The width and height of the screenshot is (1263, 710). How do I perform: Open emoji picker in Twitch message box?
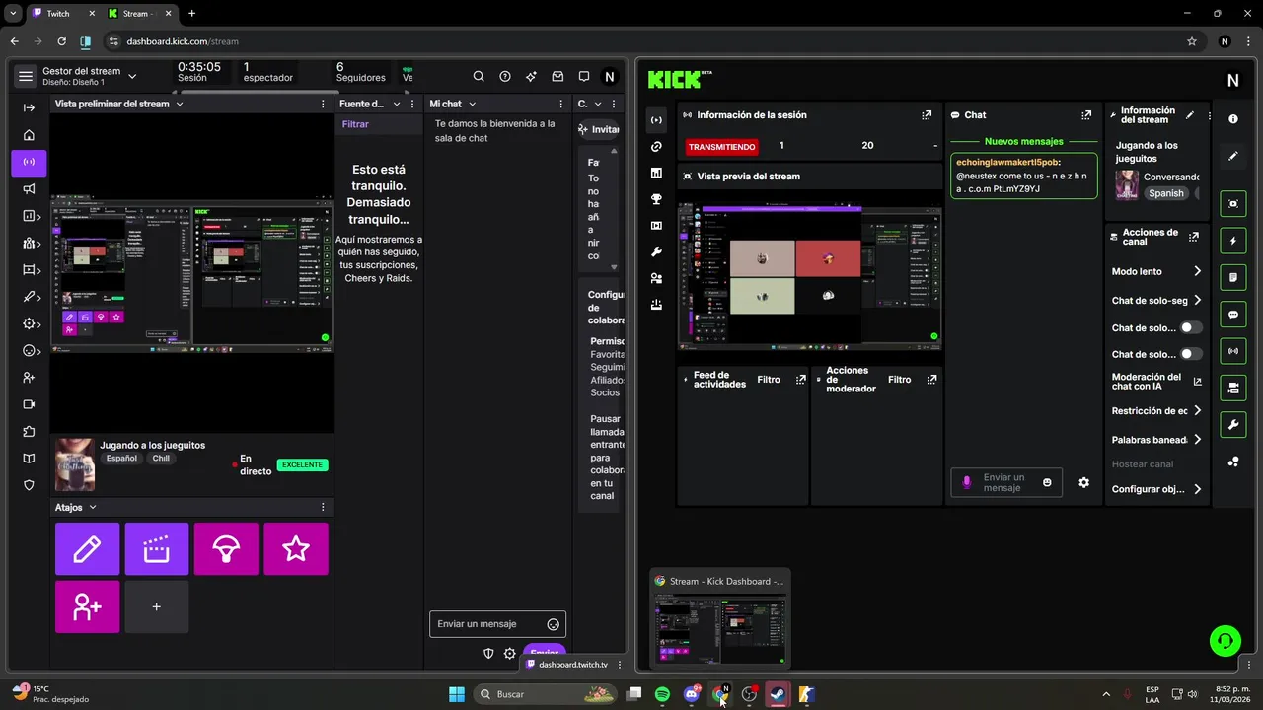[x=554, y=624]
